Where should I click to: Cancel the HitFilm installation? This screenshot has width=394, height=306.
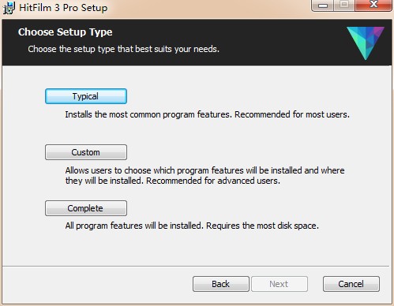[x=351, y=284]
